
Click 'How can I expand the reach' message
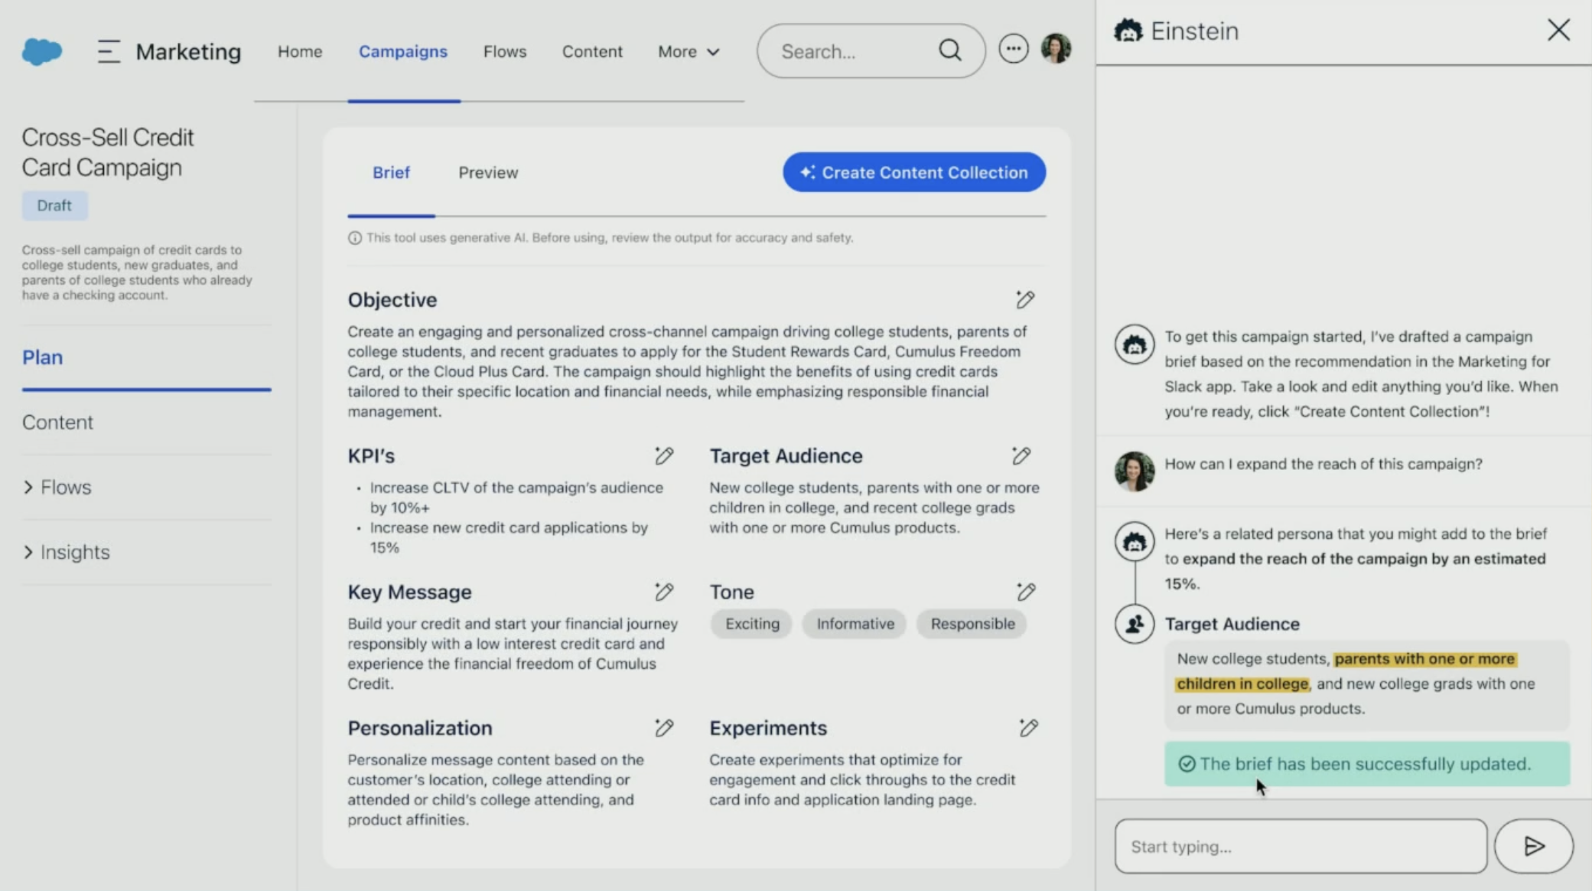[x=1323, y=464]
